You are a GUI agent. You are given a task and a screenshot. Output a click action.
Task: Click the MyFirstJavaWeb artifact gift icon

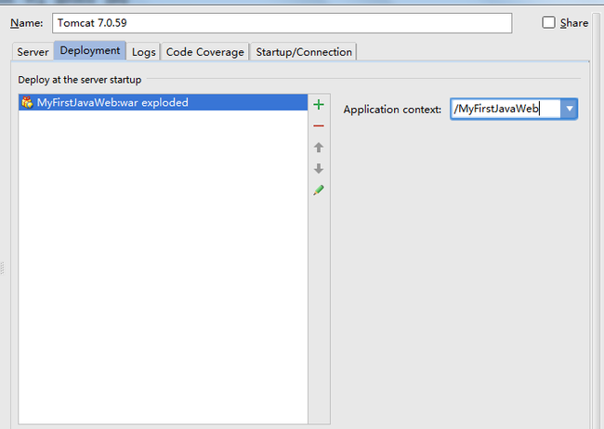(27, 102)
